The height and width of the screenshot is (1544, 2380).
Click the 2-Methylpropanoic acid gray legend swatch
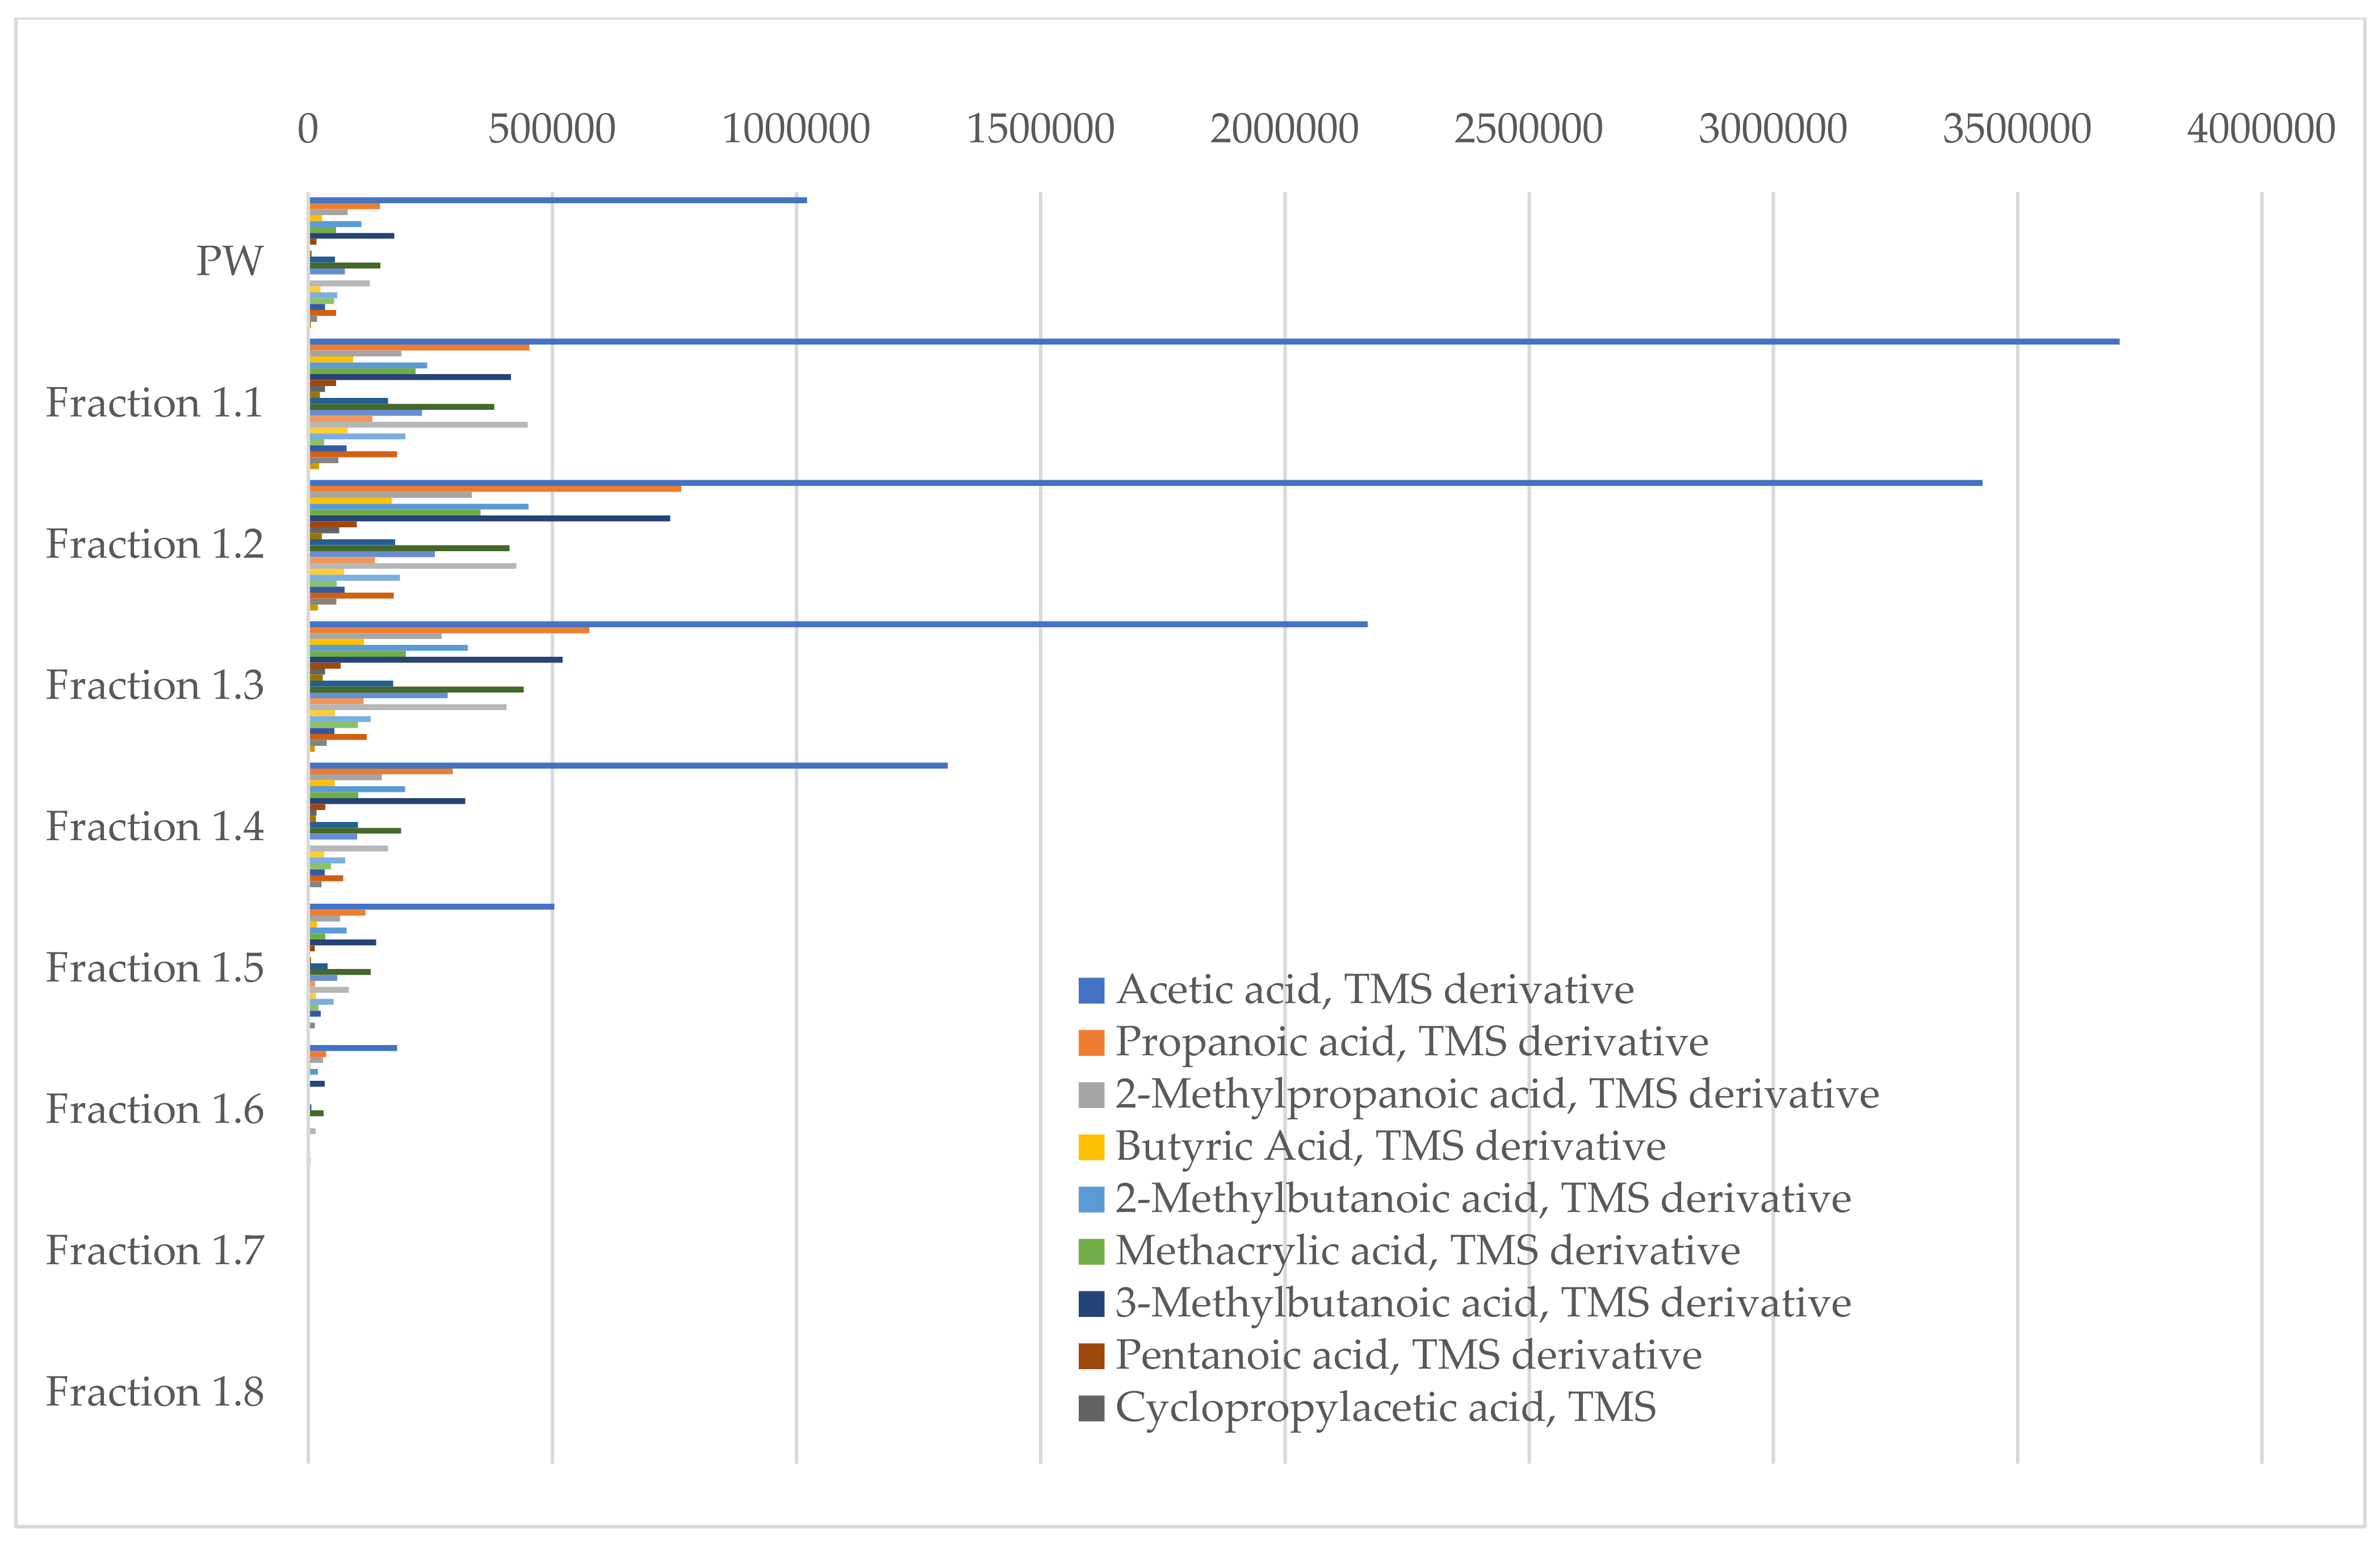pos(1091,1095)
